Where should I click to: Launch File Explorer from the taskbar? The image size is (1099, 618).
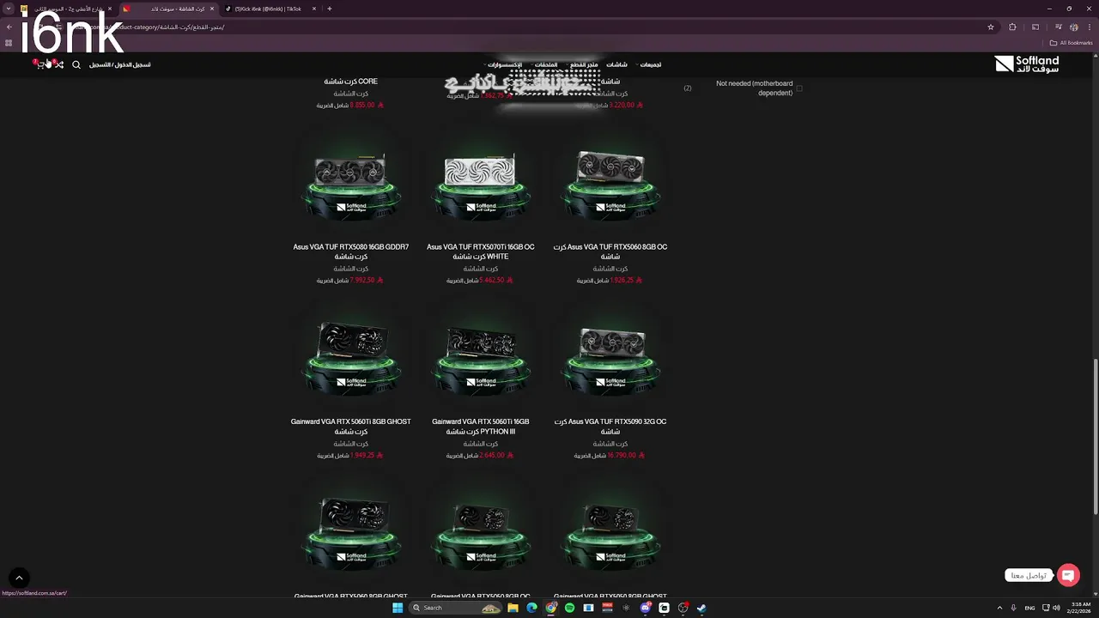tap(513, 608)
